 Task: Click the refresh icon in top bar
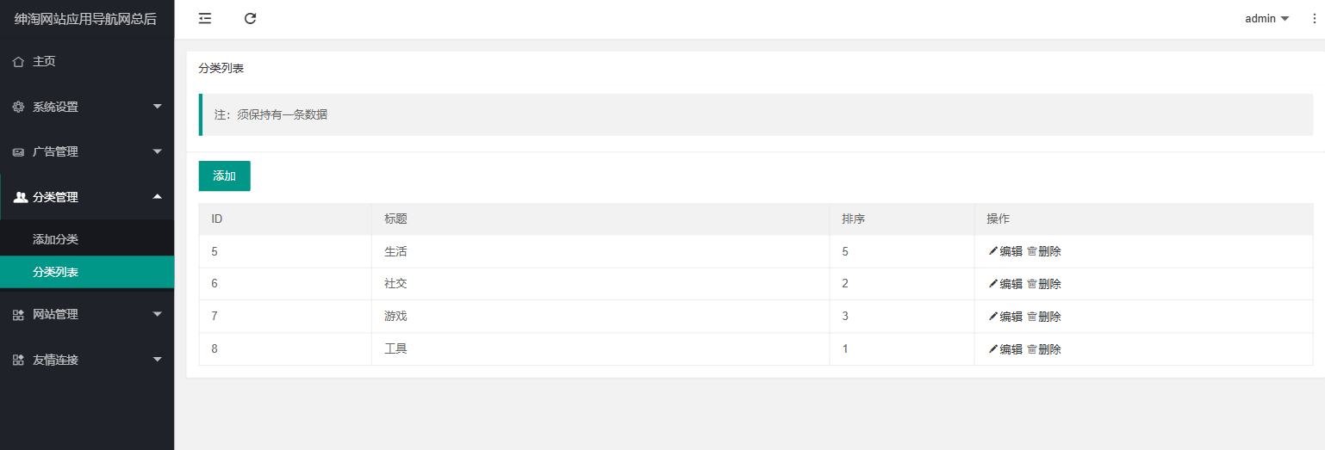[x=250, y=19]
